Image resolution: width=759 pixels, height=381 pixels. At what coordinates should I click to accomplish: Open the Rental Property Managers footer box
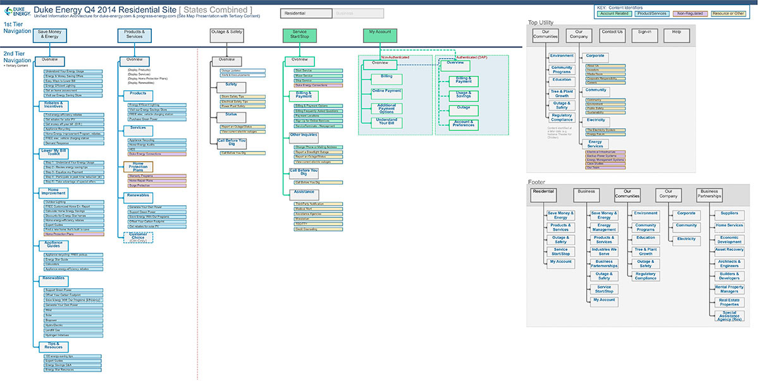[729, 289]
